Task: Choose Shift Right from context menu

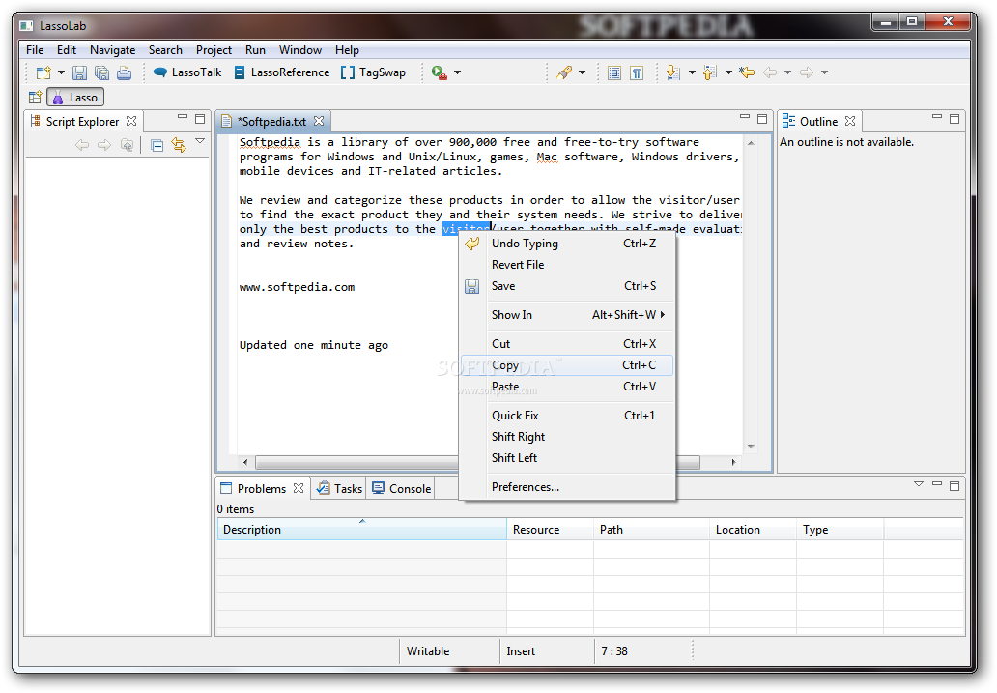Action: (x=567, y=437)
